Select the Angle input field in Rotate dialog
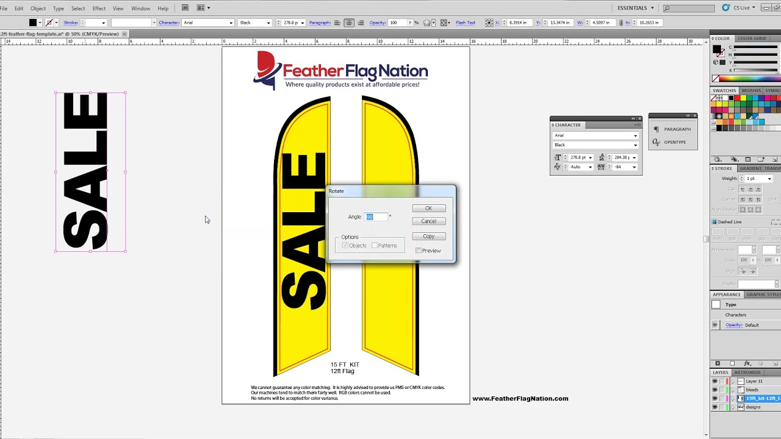The width and height of the screenshot is (781, 439). click(375, 216)
